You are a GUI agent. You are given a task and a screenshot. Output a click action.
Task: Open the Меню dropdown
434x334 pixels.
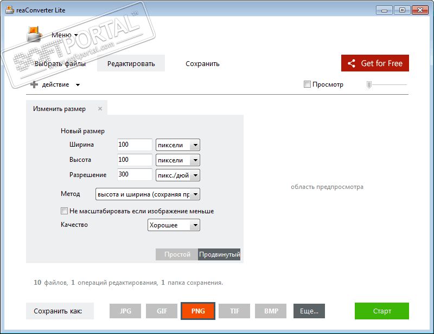[x=65, y=35]
